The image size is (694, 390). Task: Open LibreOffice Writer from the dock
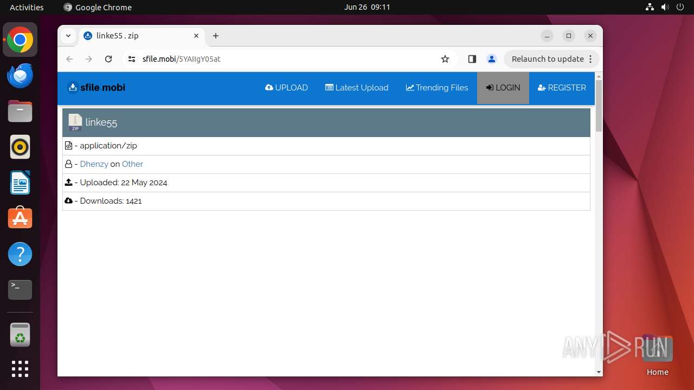(20, 183)
